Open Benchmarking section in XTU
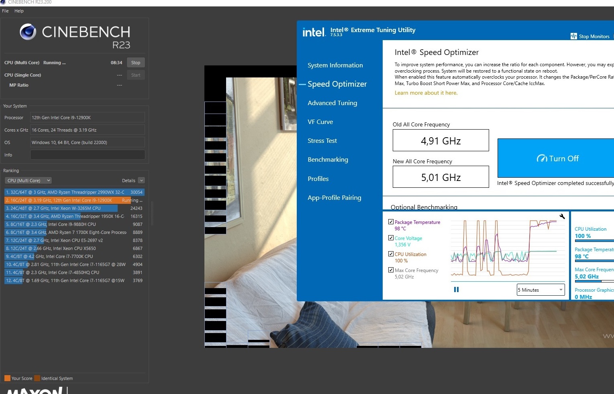 pos(328,159)
